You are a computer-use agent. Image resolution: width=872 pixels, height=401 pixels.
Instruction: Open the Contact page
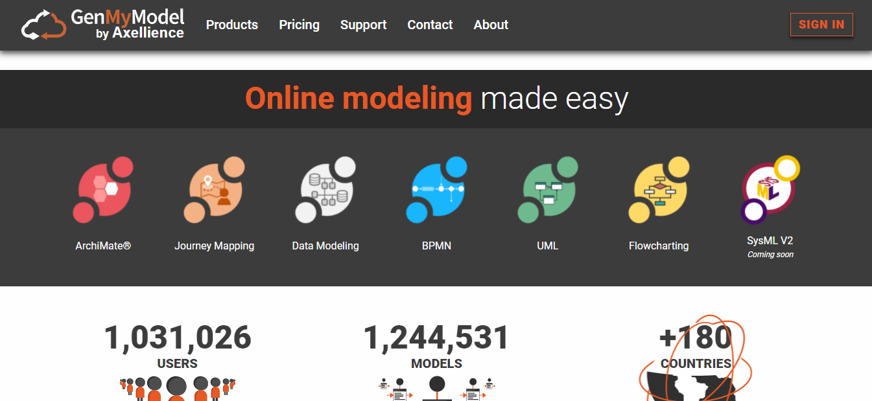click(430, 25)
